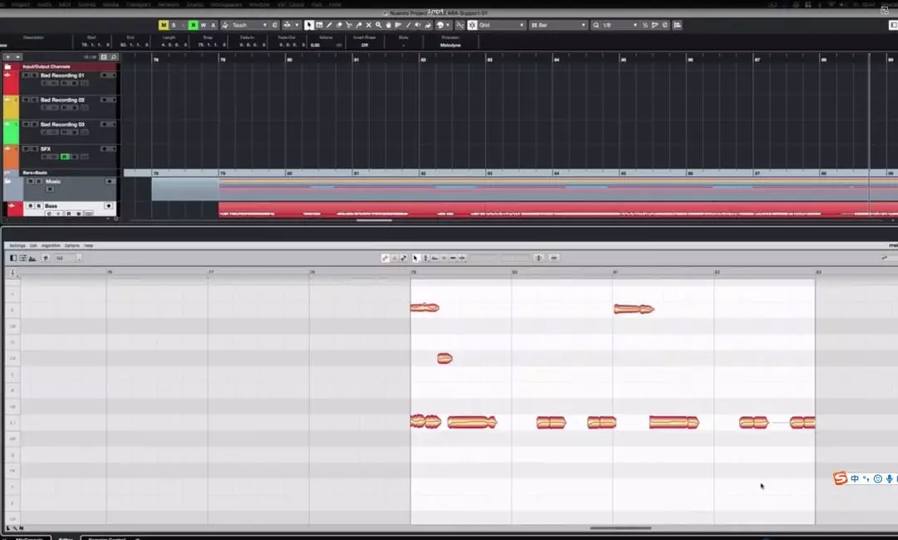
Task: Open the Grid snap type dropdown
Action: [501, 25]
